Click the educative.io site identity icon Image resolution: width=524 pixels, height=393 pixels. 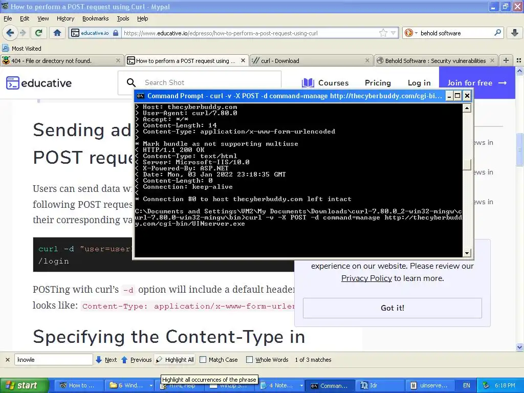pyautogui.click(x=75, y=33)
